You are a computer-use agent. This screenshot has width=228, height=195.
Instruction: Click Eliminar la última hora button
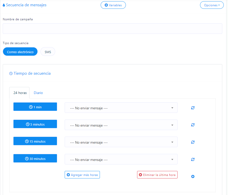[157, 175]
